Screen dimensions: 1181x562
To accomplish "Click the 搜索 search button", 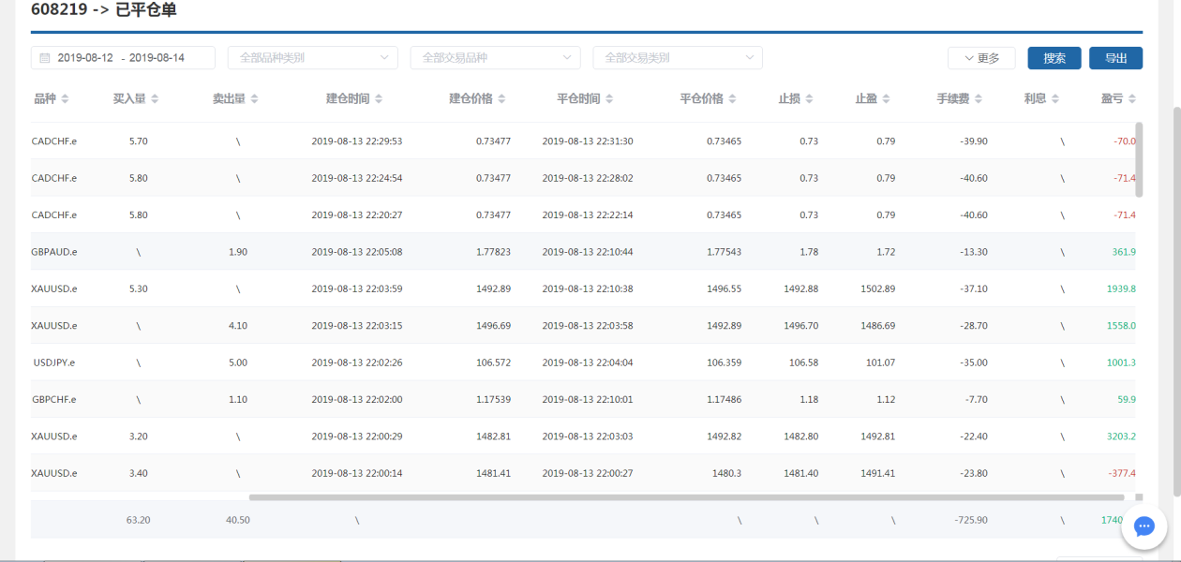I will tap(1054, 58).
